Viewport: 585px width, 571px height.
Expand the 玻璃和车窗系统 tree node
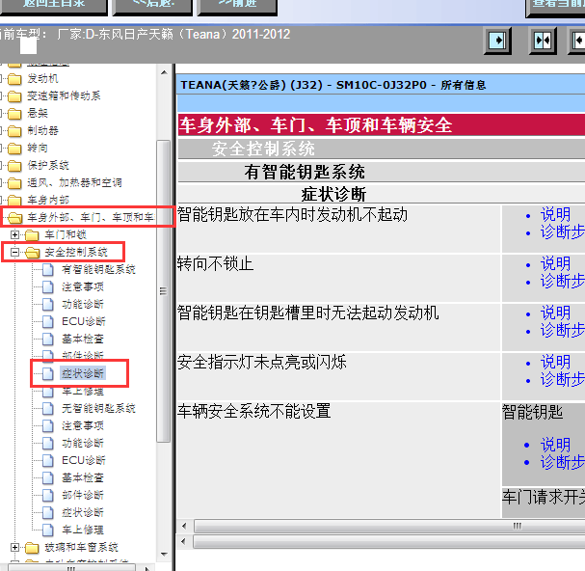(x=14, y=548)
